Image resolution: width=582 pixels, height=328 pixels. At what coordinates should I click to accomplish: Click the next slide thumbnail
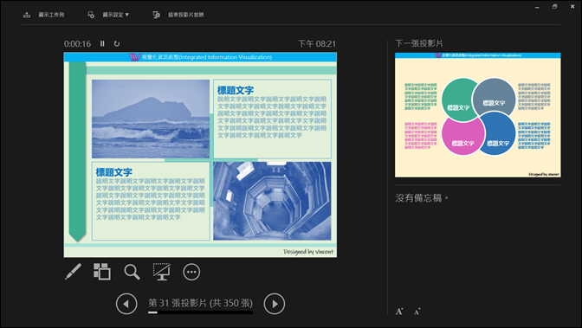tap(478, 114)
